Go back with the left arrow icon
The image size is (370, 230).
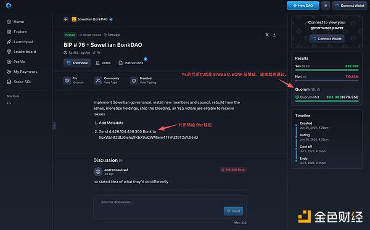(66, 19)
